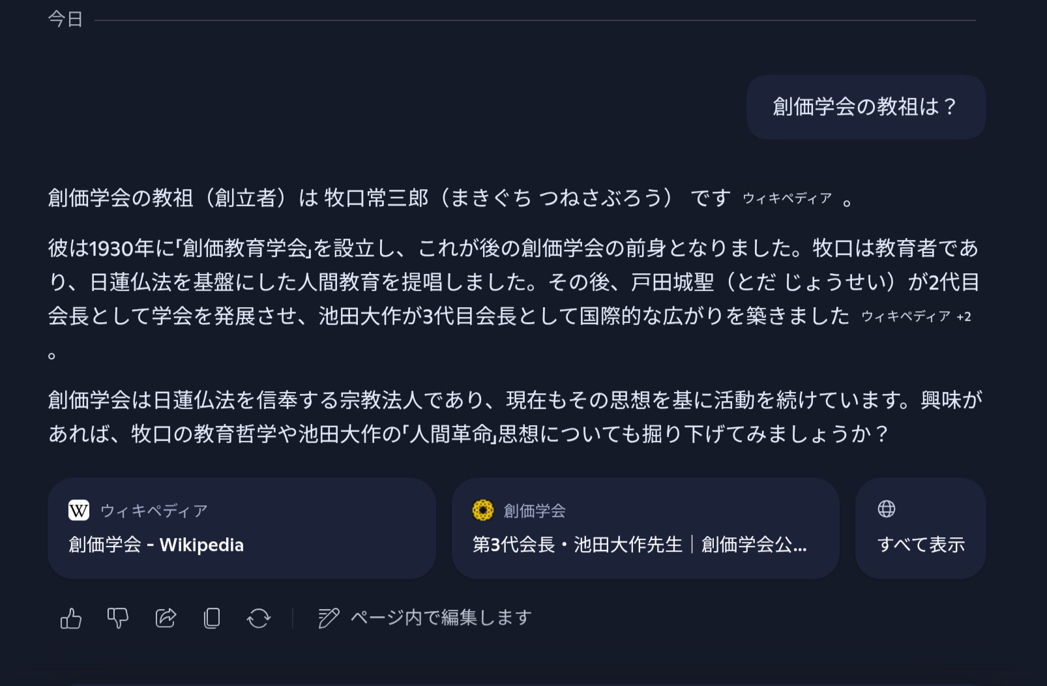
Task: Click the 今日 date separator label
Action: pyautogui.click(x=65, y=20)
